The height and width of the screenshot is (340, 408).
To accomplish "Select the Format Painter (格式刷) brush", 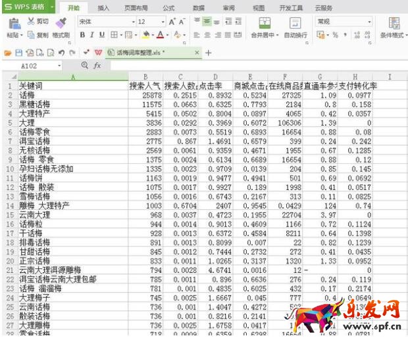I will tap(61, 22).
